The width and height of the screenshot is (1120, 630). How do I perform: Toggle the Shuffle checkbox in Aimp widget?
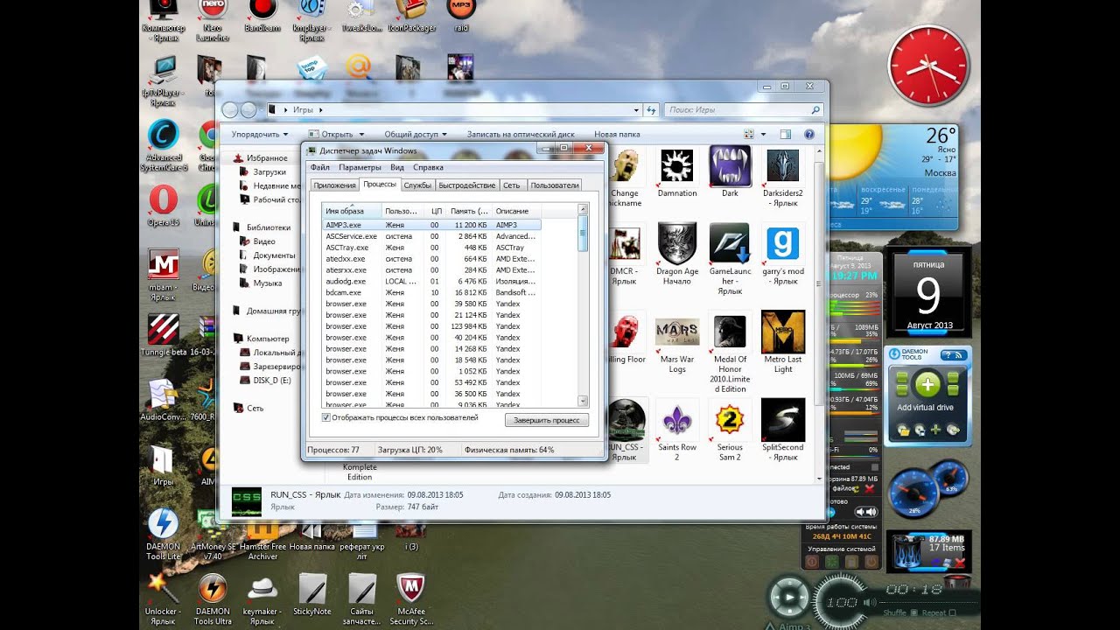point(913,613)
